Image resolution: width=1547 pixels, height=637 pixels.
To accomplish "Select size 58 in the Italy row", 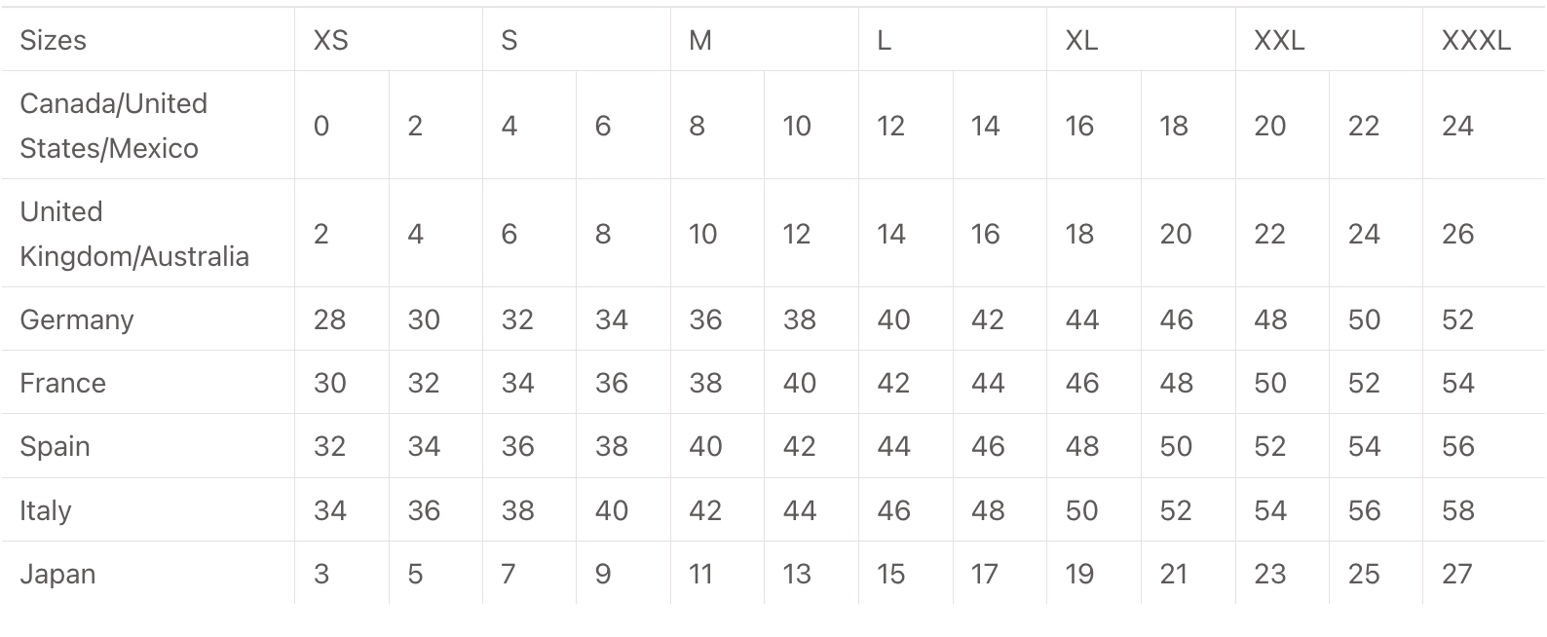I will (1457, 510).
